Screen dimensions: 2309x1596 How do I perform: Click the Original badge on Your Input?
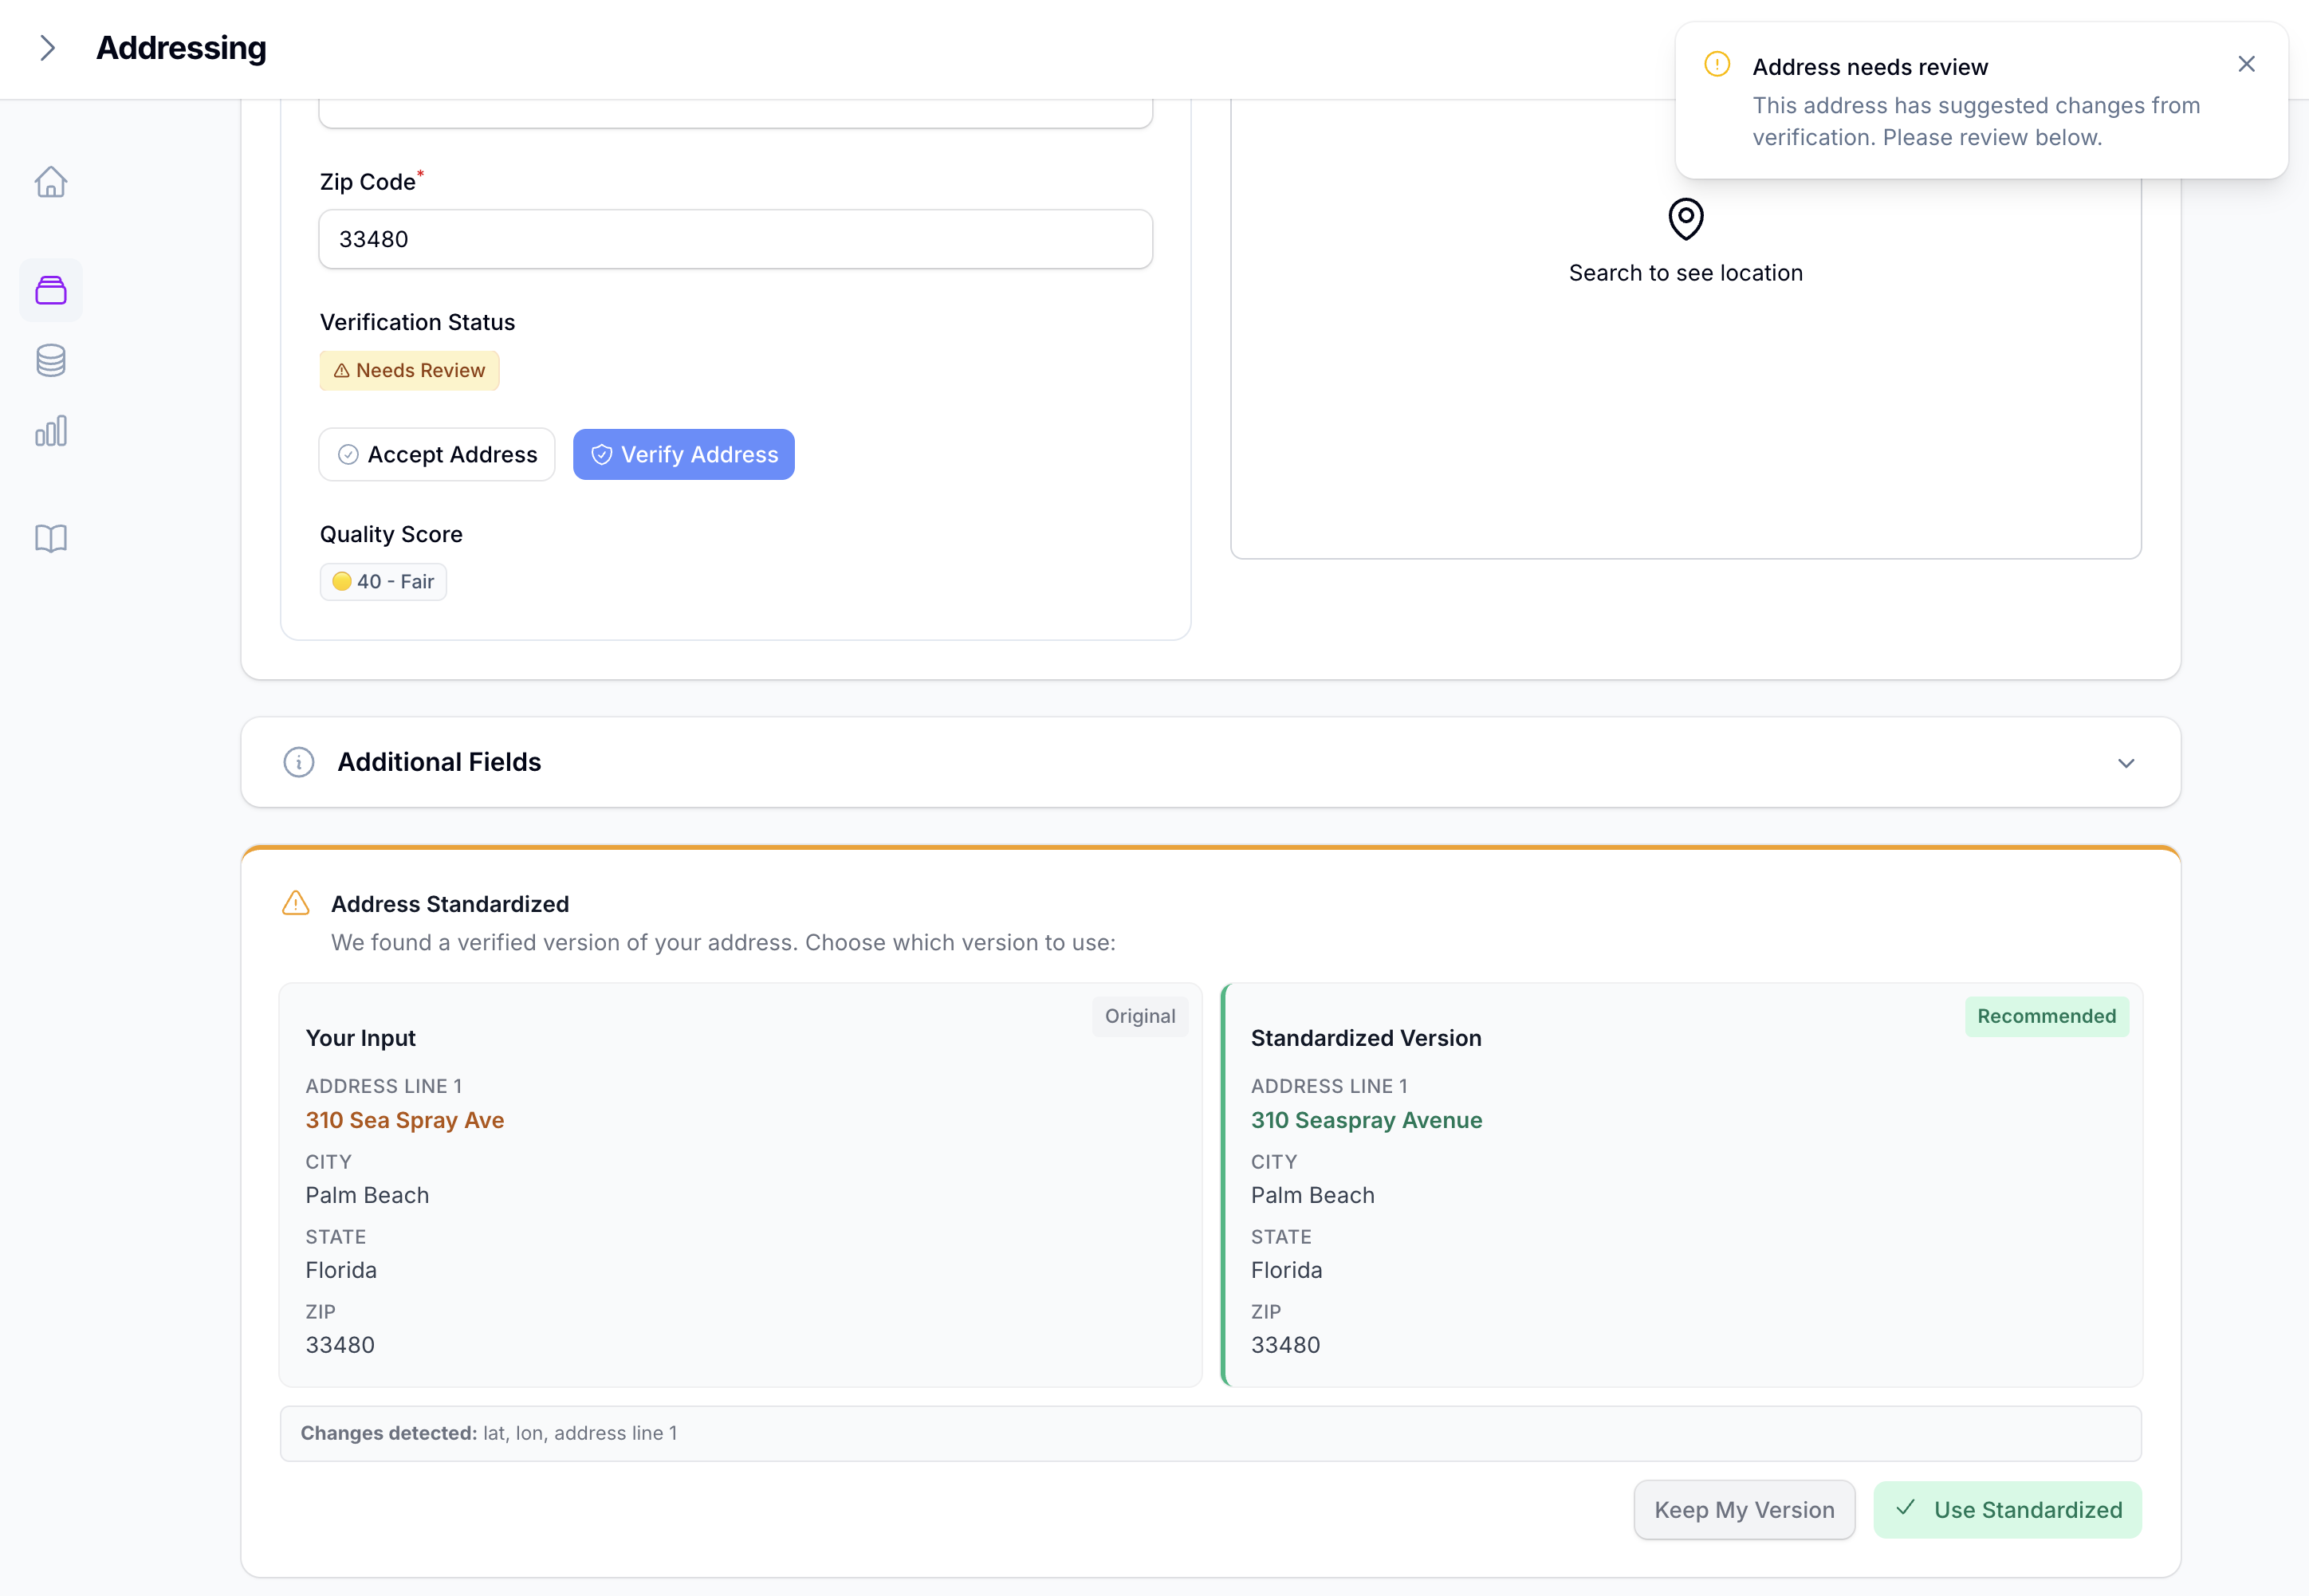[x=1140, y=1016]
